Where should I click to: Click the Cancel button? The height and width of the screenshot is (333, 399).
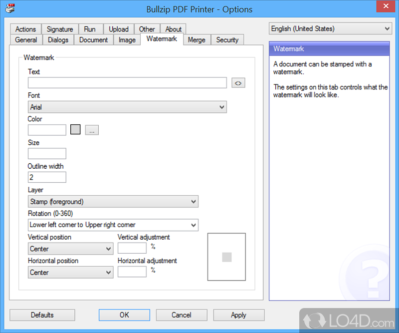pyautogui.click(x=182, y=315)
